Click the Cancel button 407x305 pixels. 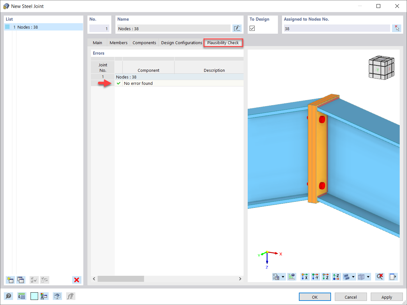coord(351,297)
